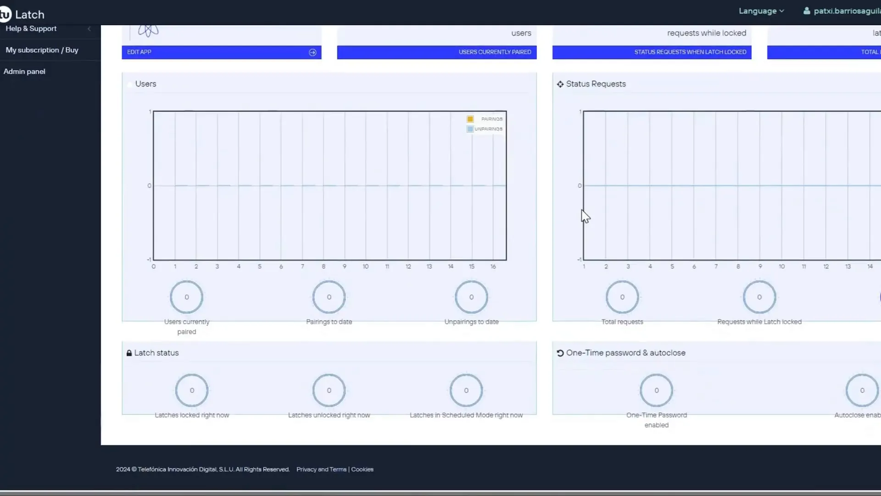Click the Latch status lock icon
The width and height of the screenshot is (881, 496).
[x=129, y=353]
